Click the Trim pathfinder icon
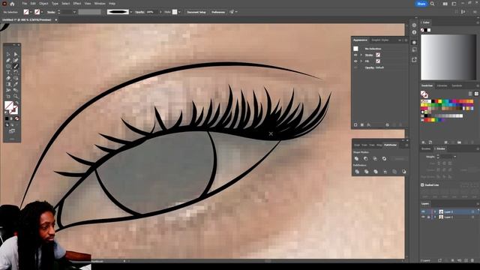Image resolution: width=480 pixels, height=270 pixels. click(x=367, y=172)
